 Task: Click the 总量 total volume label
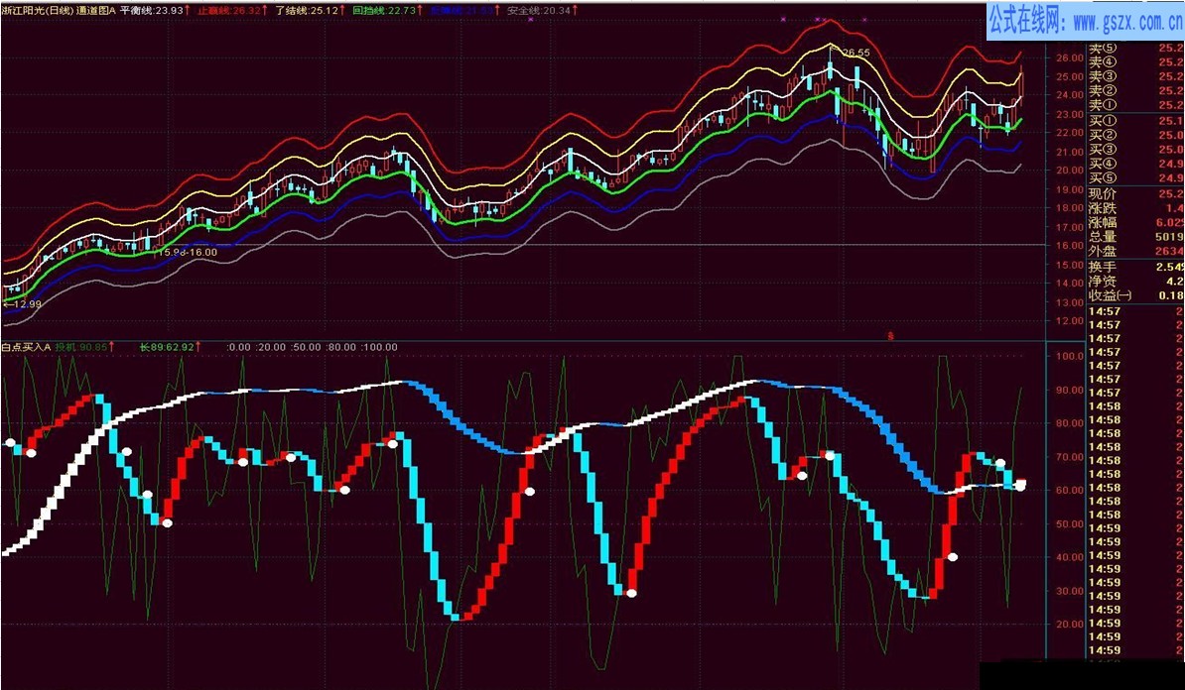(x=1102, y=237)
